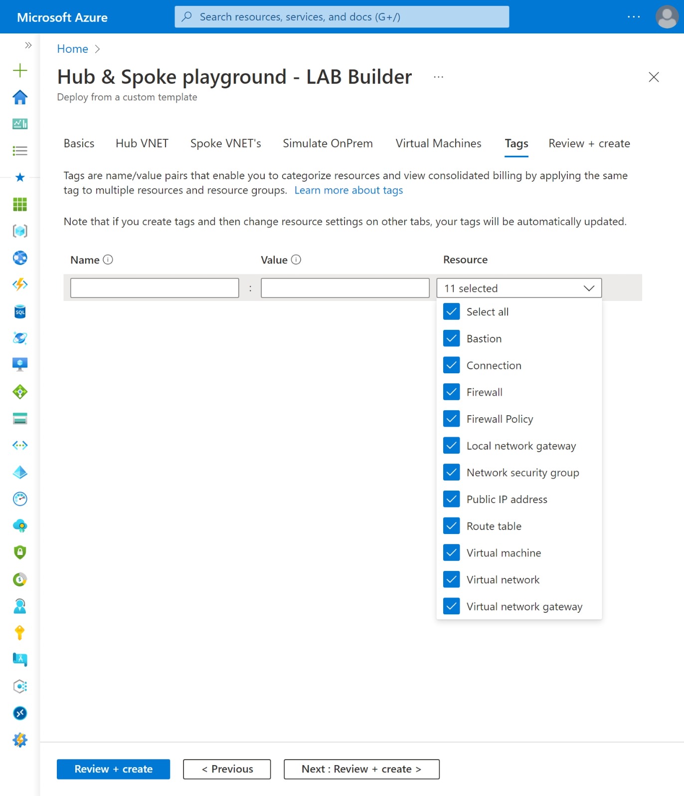Screen dimensions: 684x796
Task: Click the tag Name input field
Action: click(x=155, y=288)
